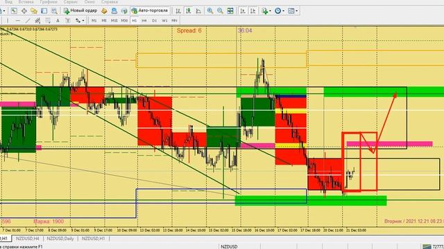Open the Окно menu
Image resolution: width=444 pixels, height=249 pixels.
[89, 2]
